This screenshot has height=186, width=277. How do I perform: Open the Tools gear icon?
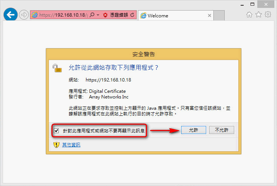[268, 14]
